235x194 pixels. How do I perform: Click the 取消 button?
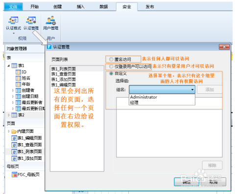click(213, 182)
